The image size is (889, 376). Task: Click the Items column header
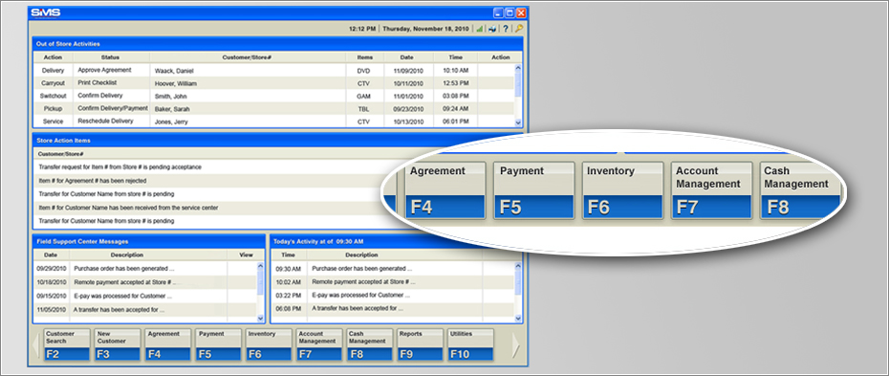click(364, 57)
